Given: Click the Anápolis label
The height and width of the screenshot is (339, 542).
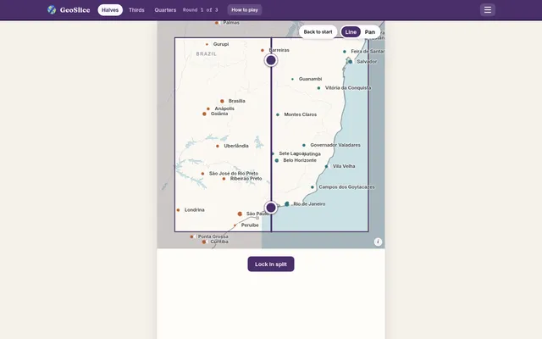Looking at the screenshot, I should pyautogui.click(x=224, y=108).
